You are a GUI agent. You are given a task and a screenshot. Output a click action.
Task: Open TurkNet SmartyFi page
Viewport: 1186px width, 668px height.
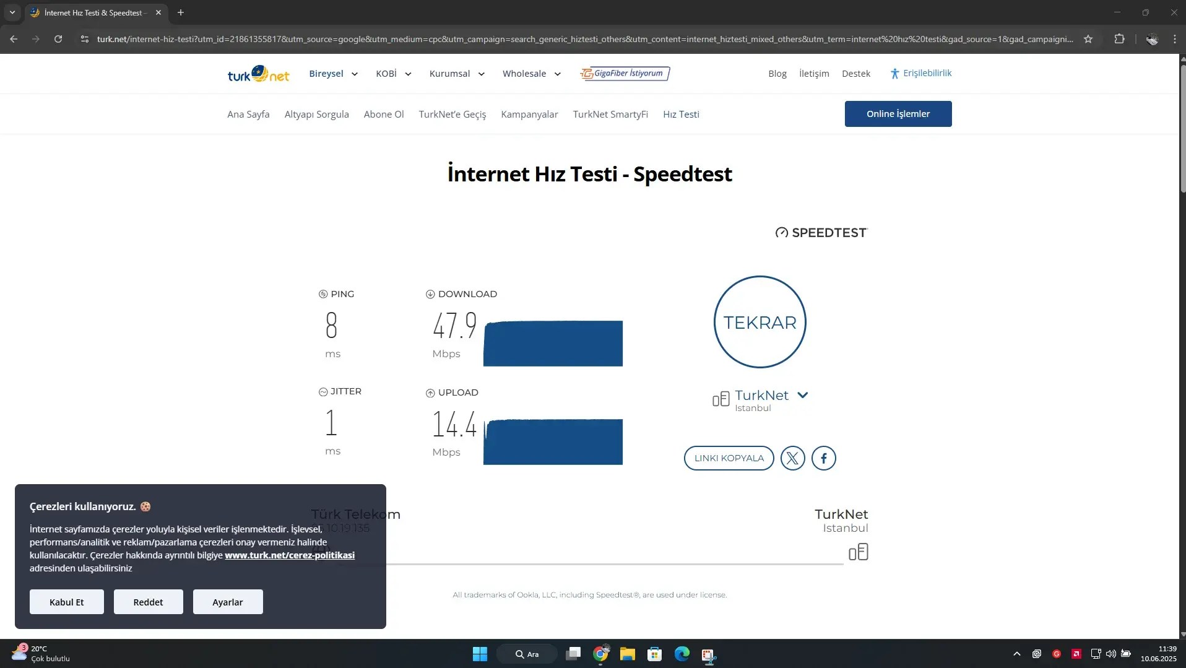point(610,115)
